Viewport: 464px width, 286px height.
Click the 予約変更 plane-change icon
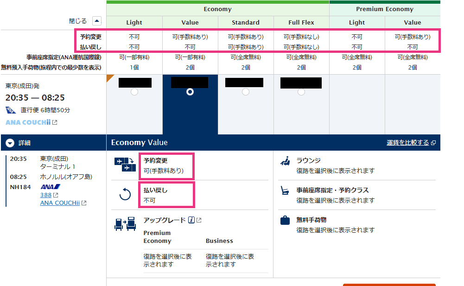tap(125, 165)
